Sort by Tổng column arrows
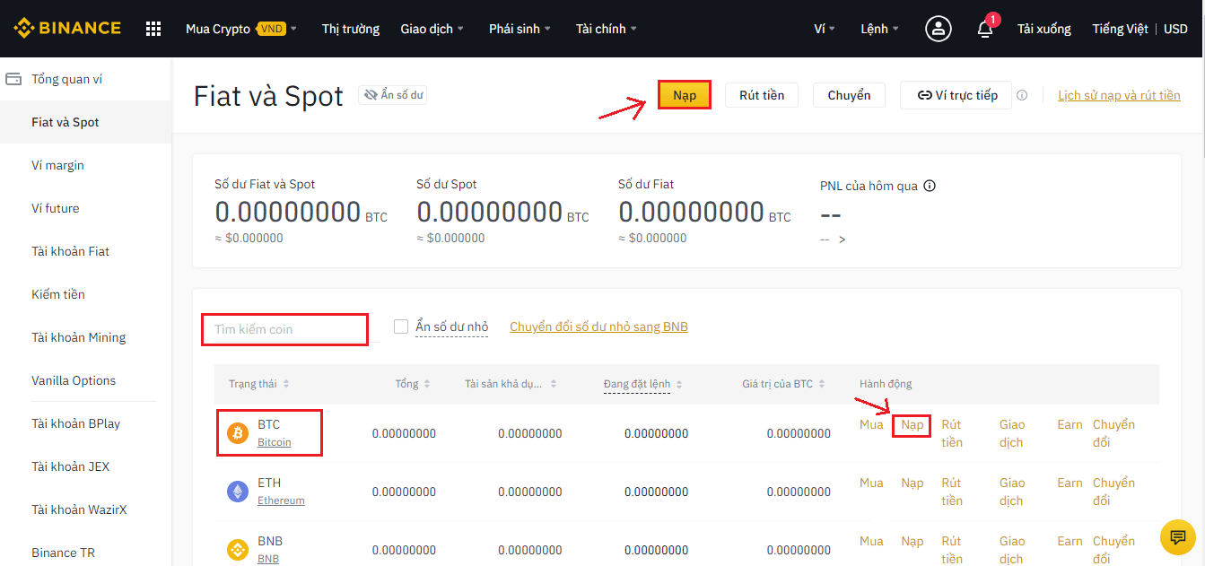The height and width of the screenshot is (566, 1205). tap(427, 384)
